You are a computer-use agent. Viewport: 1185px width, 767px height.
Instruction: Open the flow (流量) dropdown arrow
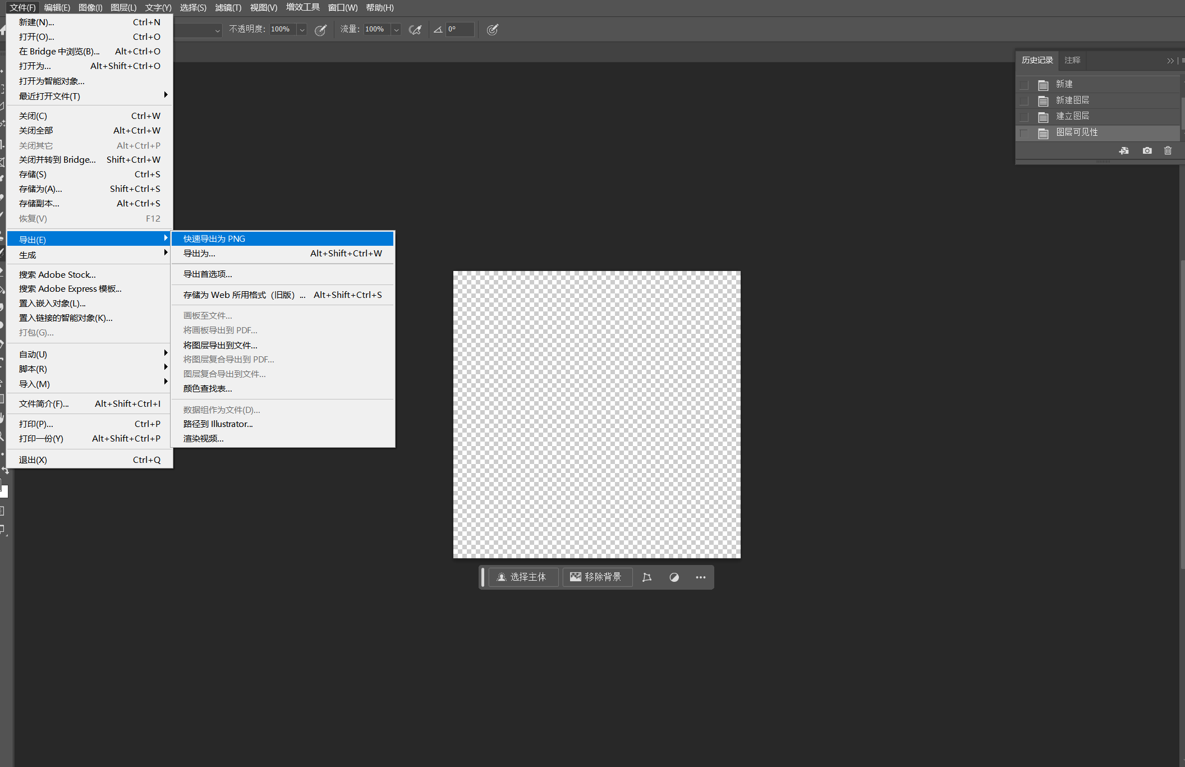[396, 30]
